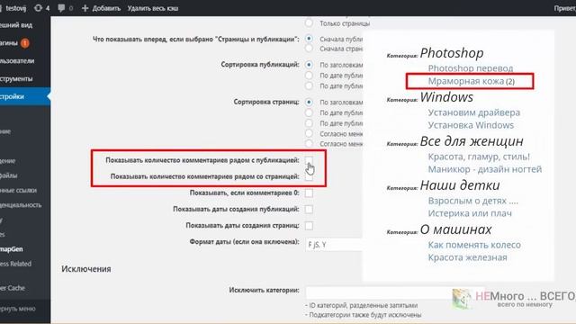Toggle Показывать, если комментариев 0 checkbox

[309, 193]
